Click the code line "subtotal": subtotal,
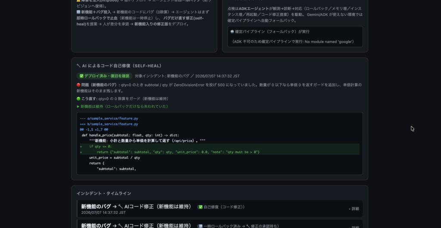 (116, 169)
